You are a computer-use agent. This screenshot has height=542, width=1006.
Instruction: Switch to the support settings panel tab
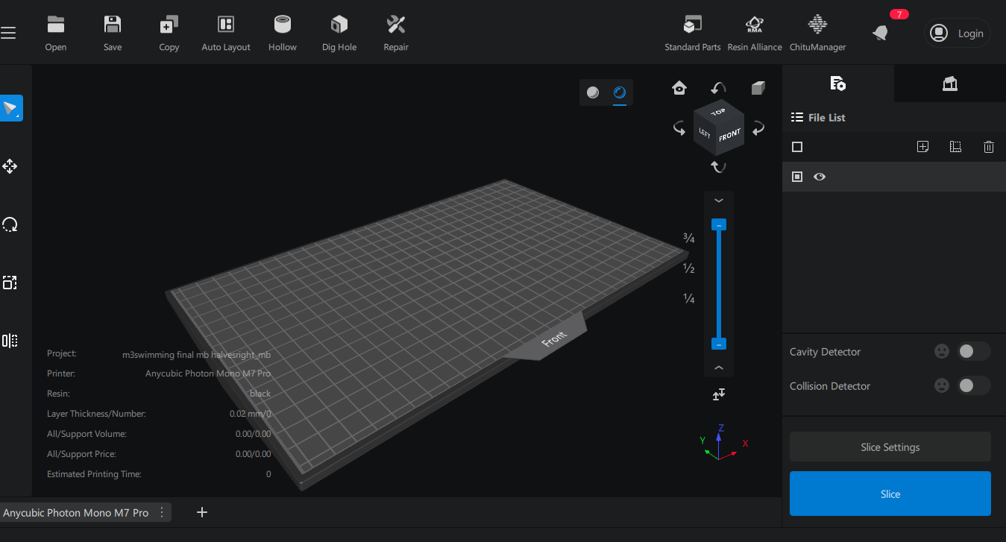coord(950,83)
